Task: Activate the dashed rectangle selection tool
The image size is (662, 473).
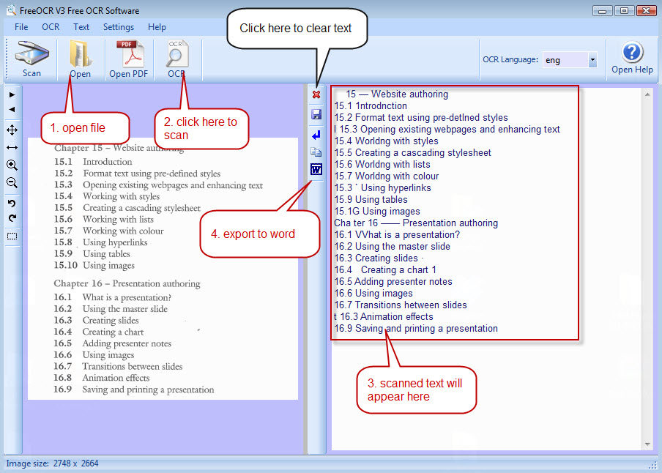Action: 12,236
